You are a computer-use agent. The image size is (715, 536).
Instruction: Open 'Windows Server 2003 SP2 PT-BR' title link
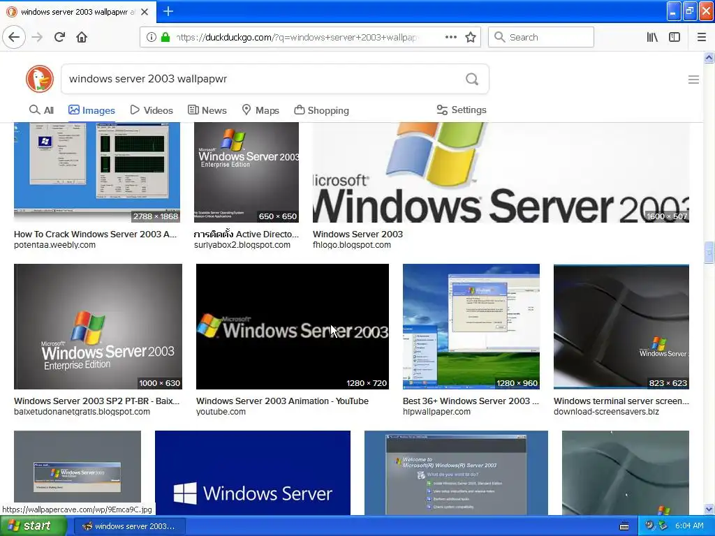96,401
